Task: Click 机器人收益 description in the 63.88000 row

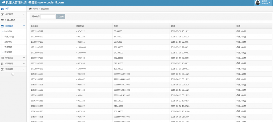Action: pyautogui.click(x=241, y=31)
